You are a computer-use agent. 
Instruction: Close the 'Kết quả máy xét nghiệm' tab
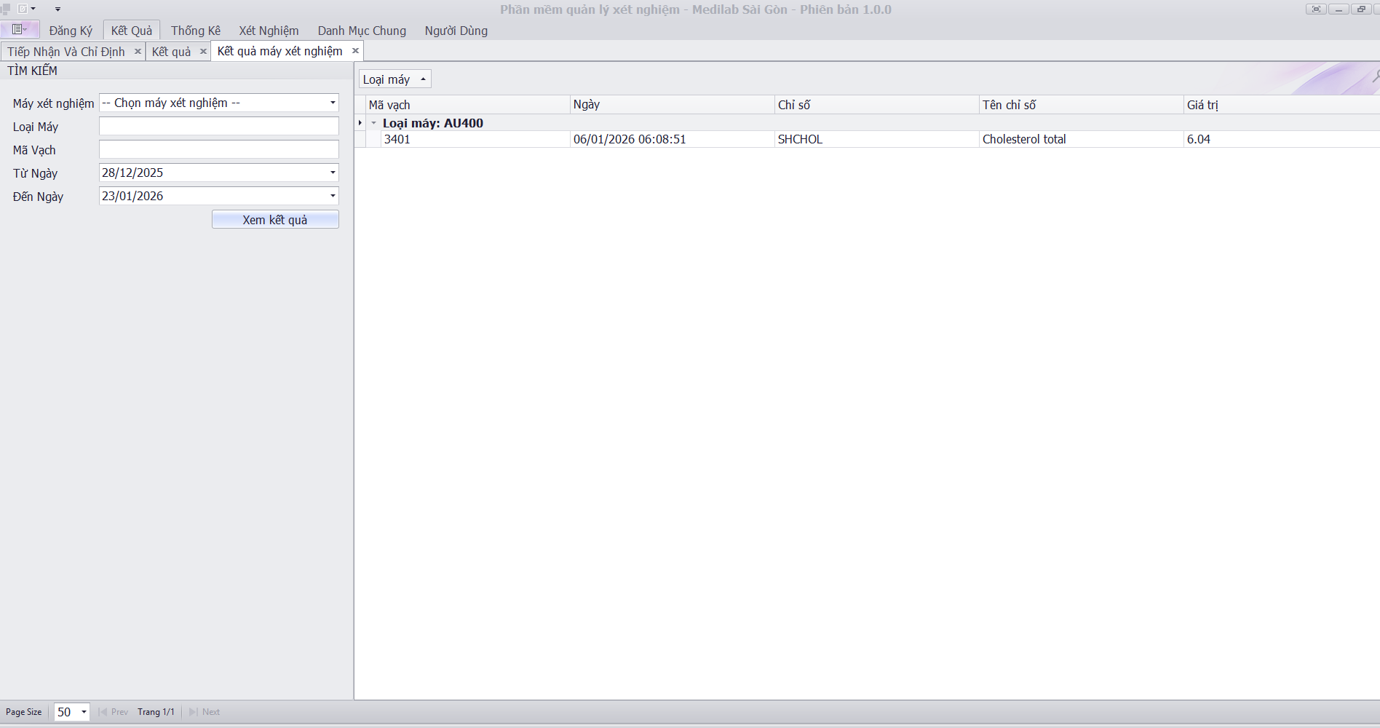355,51
